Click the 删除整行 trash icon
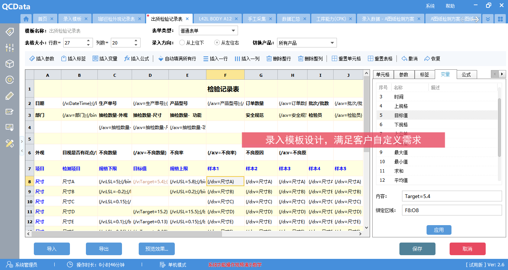 [x=269, y=59]
